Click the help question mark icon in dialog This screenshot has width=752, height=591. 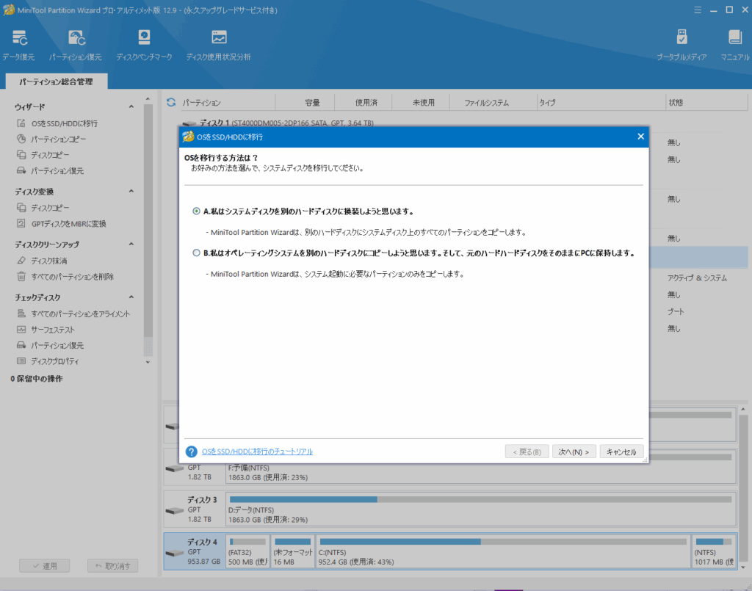192,452
